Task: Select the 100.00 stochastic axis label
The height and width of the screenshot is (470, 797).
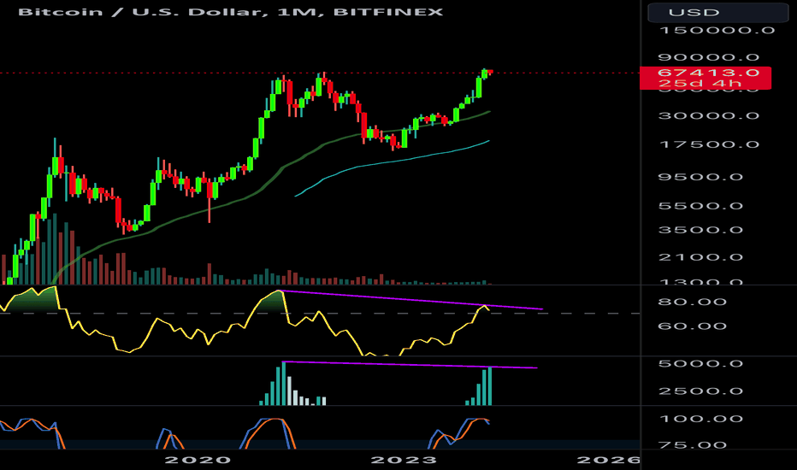Action: click(701, 420)
